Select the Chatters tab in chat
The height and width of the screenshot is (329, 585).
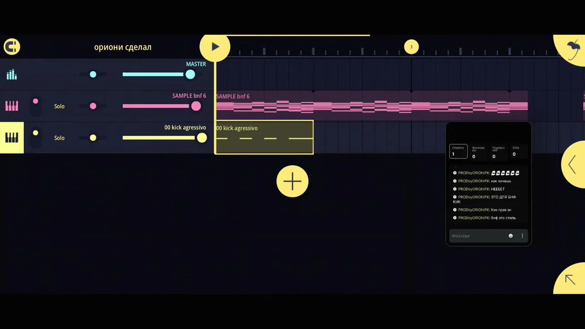[x=458, y=151]
